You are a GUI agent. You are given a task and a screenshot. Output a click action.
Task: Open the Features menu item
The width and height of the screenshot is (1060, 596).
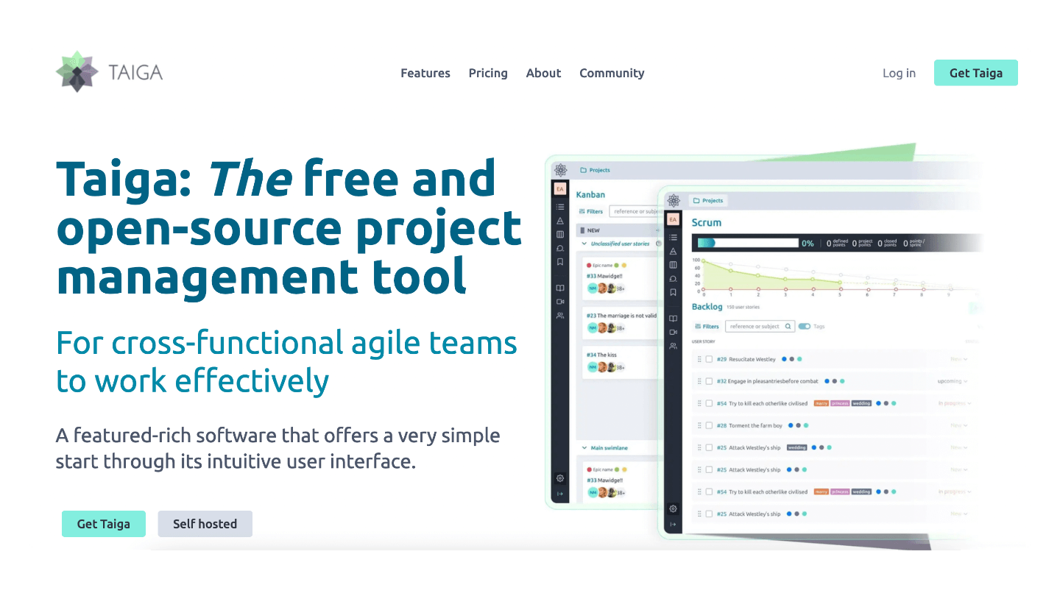[x=425, y=73]
